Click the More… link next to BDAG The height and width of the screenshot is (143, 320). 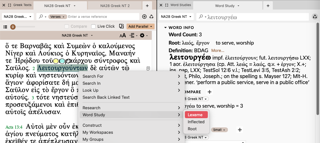tap(218, 50)
